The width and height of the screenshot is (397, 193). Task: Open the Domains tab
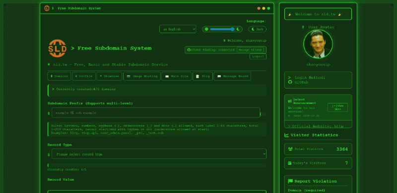pos(59,76)
